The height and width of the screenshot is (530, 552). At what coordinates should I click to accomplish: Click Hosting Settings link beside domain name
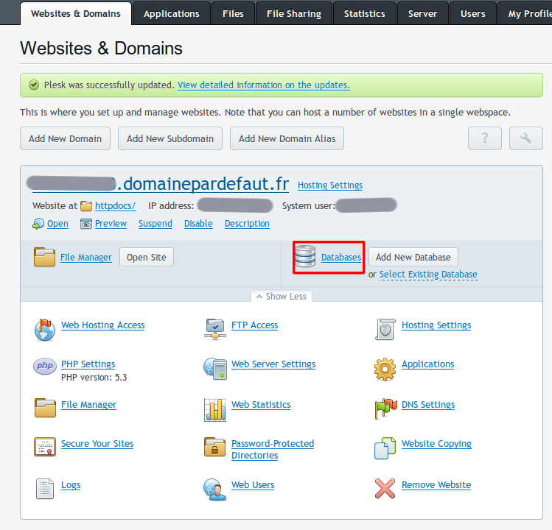pos(330,185)
